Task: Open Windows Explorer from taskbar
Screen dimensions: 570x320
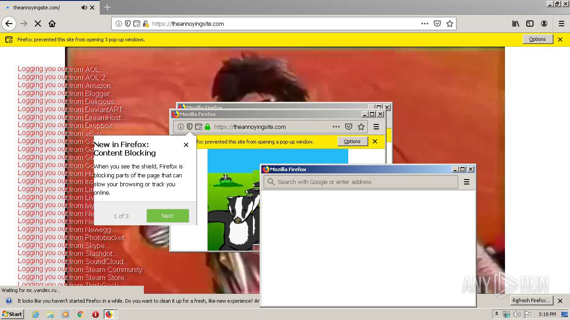Action: pos(50,314)
